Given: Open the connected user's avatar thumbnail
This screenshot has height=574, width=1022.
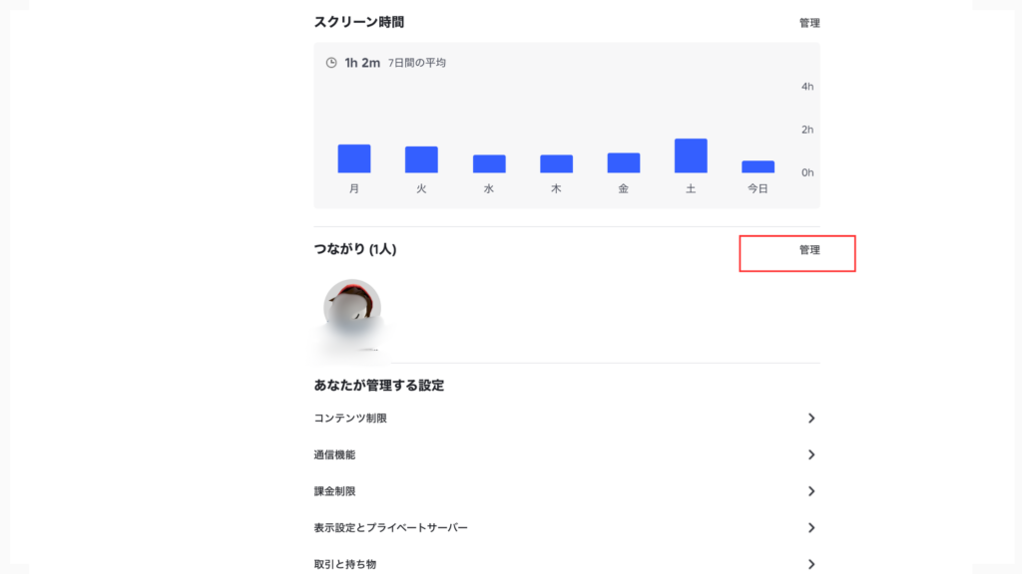Looking at the screenshot, I should point(352,308).
